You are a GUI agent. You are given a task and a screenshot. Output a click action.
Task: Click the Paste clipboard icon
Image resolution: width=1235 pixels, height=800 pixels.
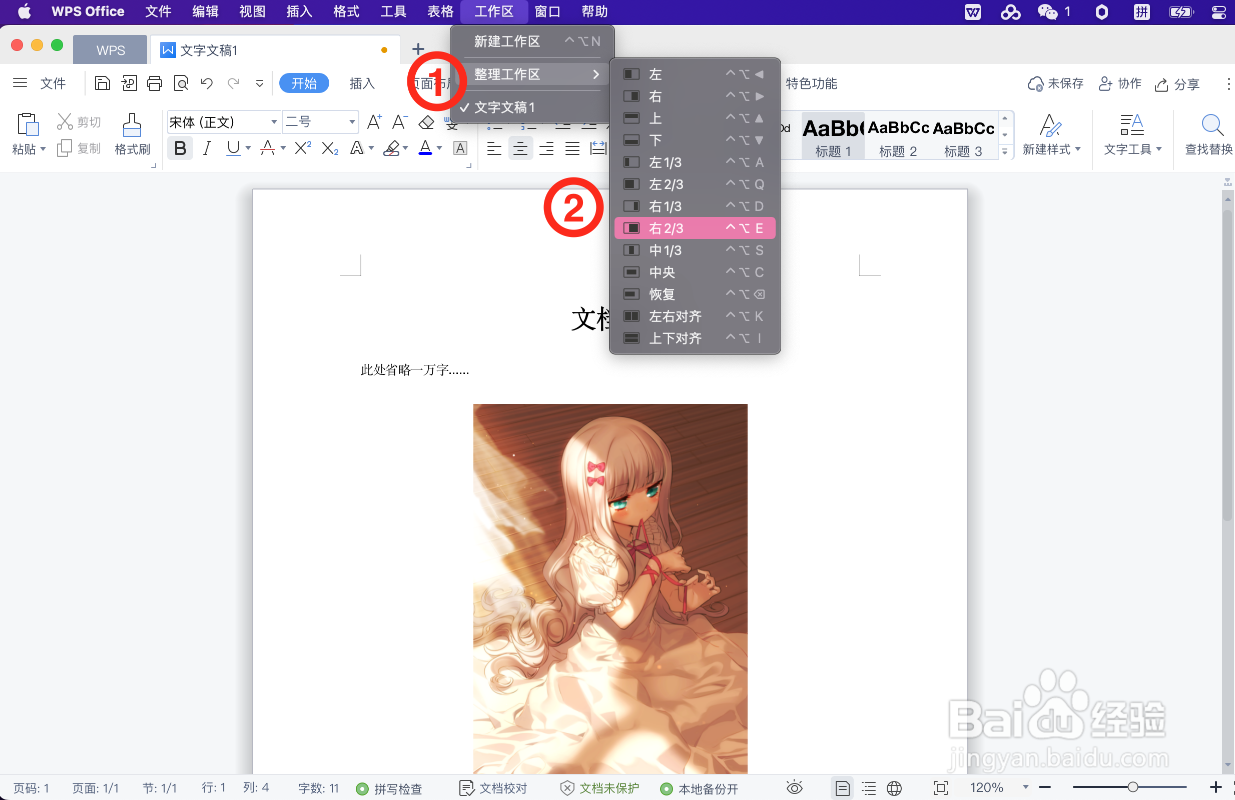tap(28, 124)
